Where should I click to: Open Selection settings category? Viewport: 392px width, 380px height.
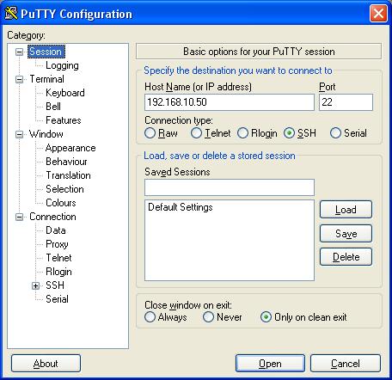pyautogui.click(x=64, y=189)
